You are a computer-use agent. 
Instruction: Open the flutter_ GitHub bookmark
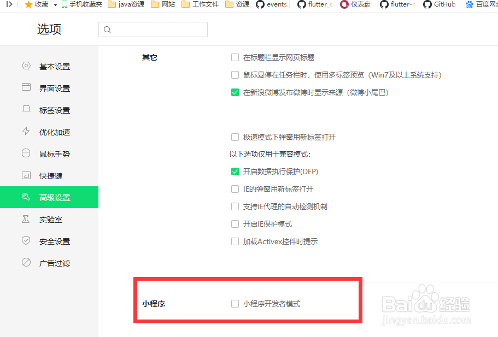pos(320,5)
